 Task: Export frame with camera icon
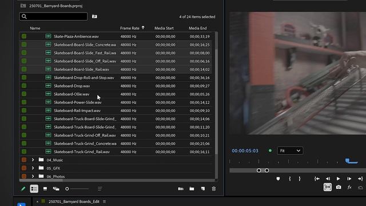tap(339, 187)
